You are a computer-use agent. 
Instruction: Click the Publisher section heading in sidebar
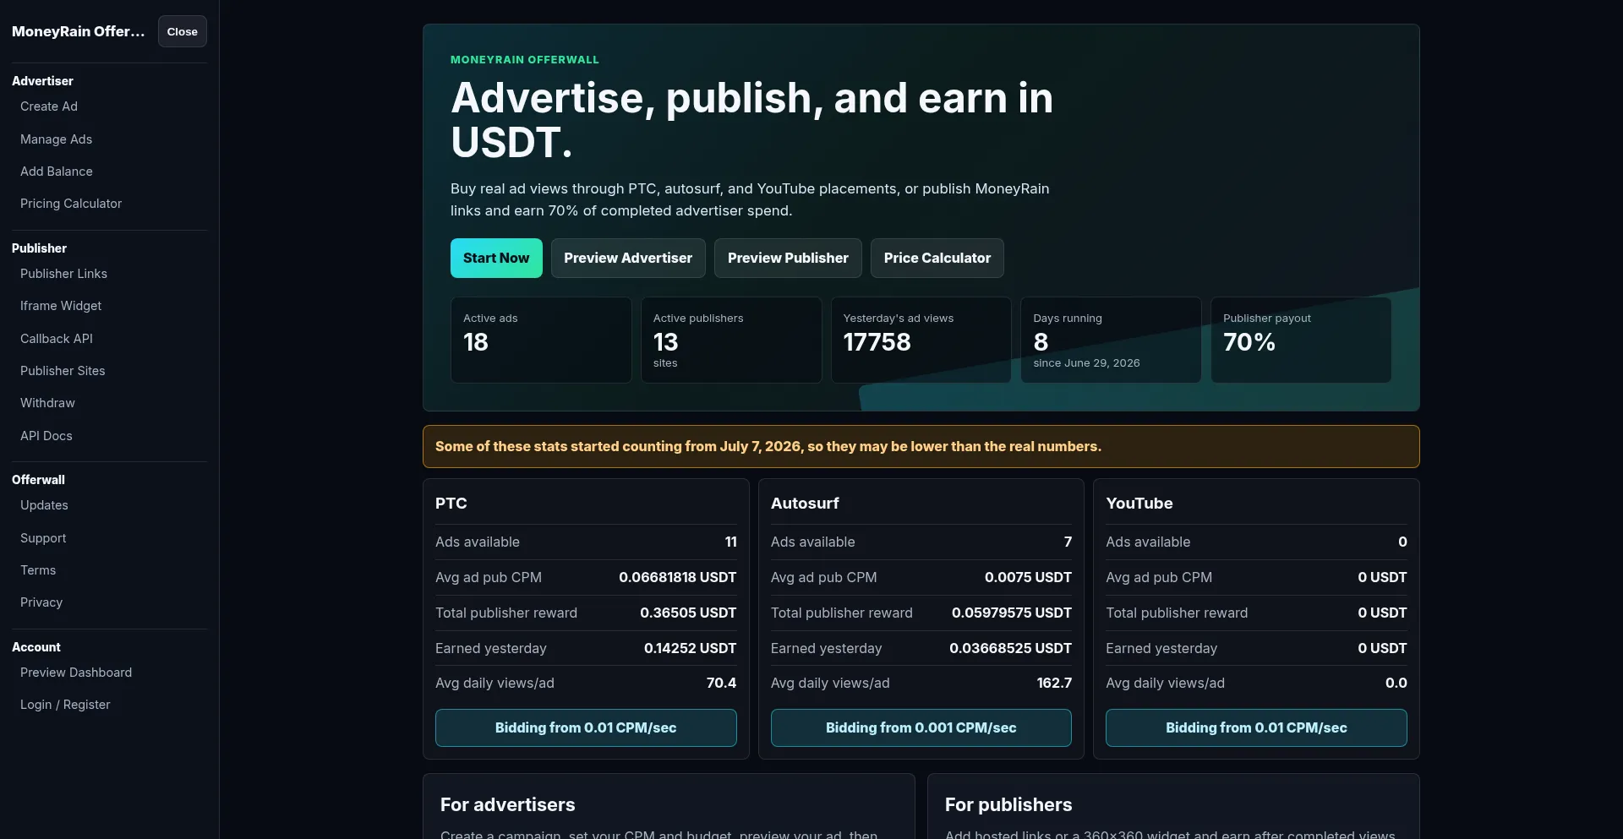click(x=39, y=248)
